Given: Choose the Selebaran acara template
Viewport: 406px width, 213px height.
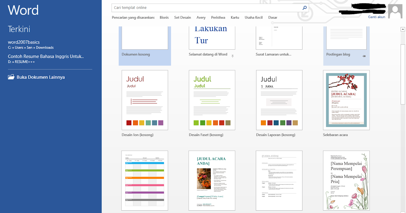Looking at the screenshot, I should tap(346, 100).
